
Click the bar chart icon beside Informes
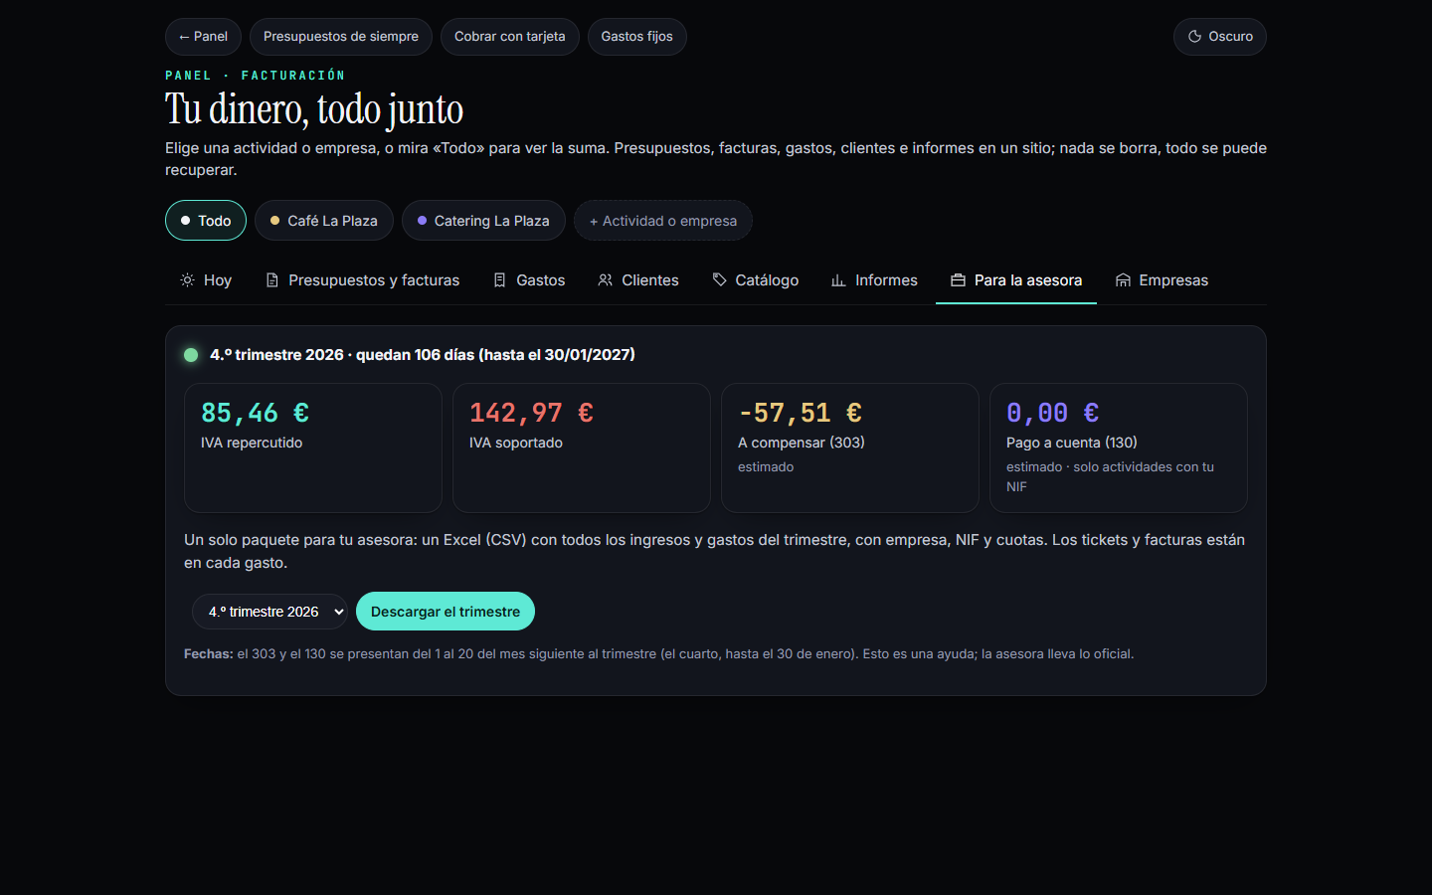tap(838, 280)
